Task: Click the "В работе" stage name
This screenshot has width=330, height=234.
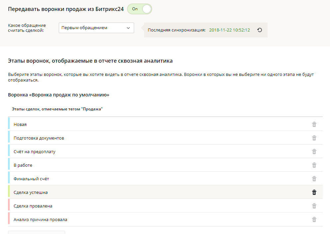Action: tap(23, 165)
